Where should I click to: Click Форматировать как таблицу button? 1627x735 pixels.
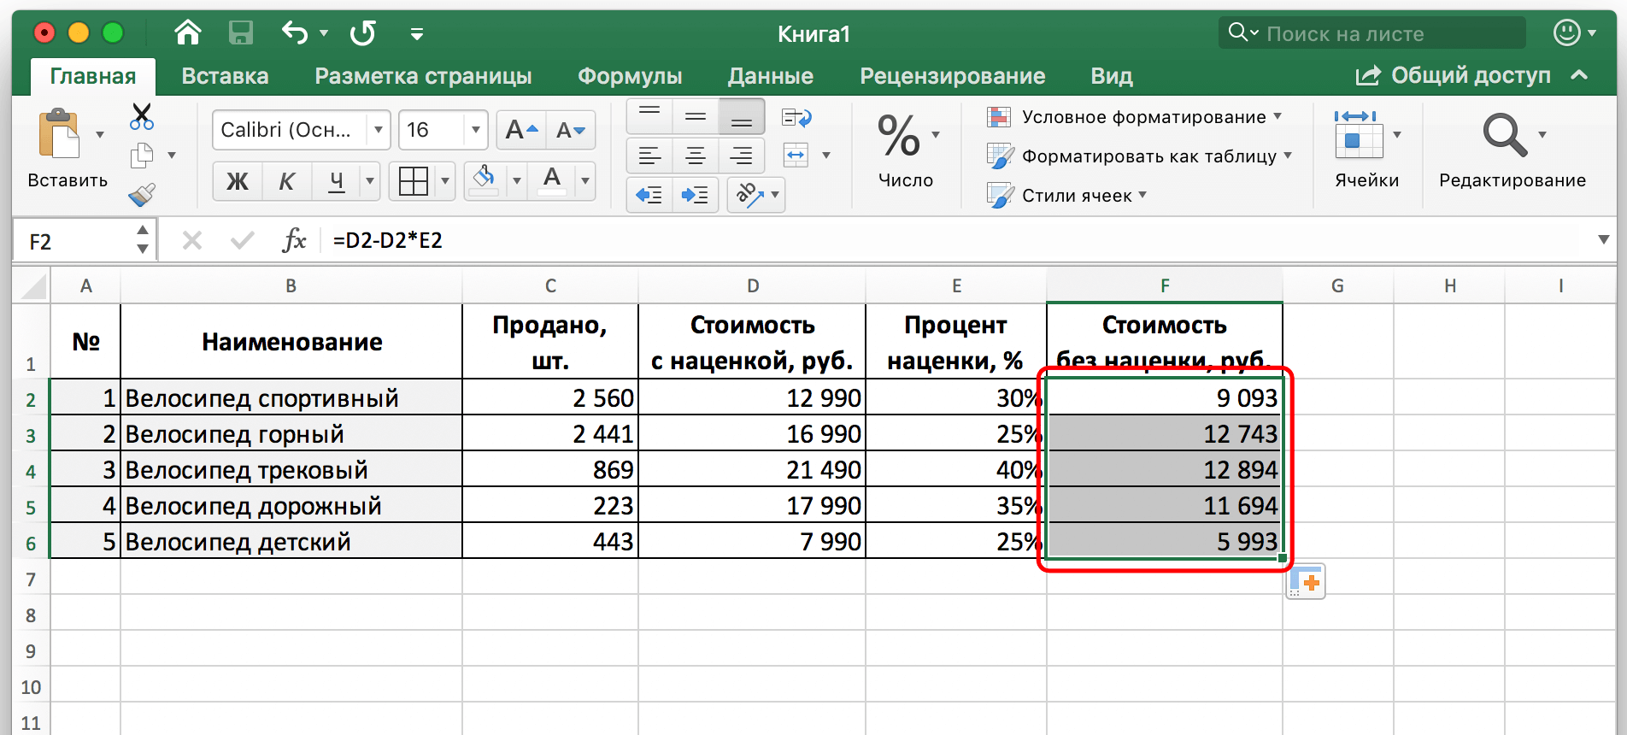[x=1140, y=156]
